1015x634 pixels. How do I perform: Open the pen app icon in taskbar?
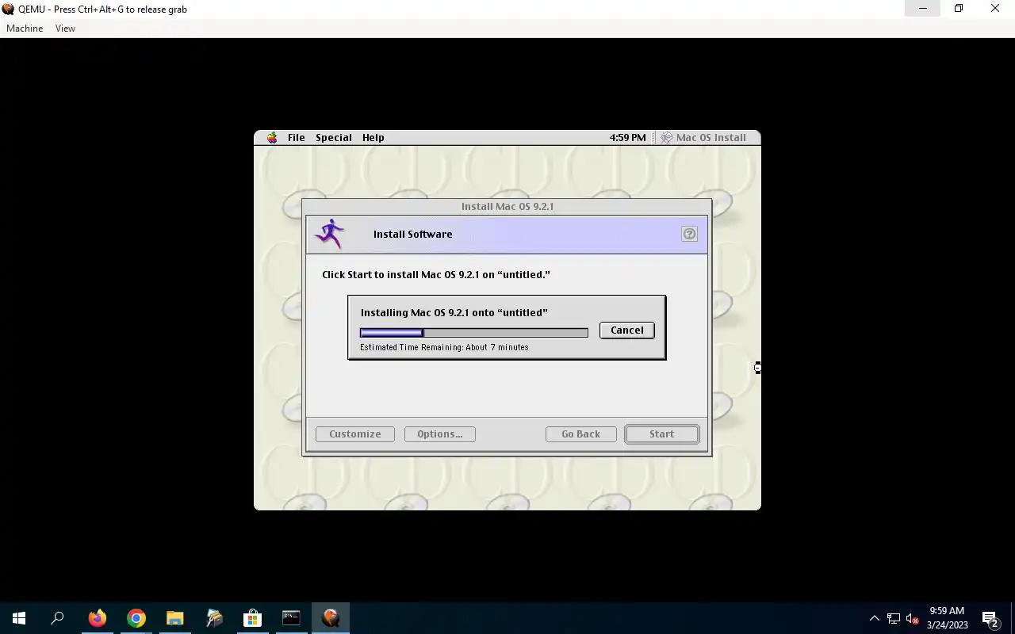pos(214,618)
